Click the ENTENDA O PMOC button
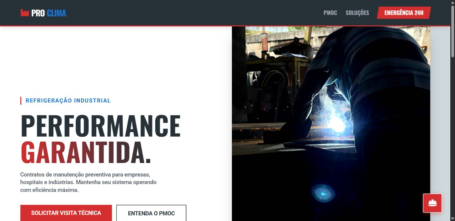 pos(151,213)
